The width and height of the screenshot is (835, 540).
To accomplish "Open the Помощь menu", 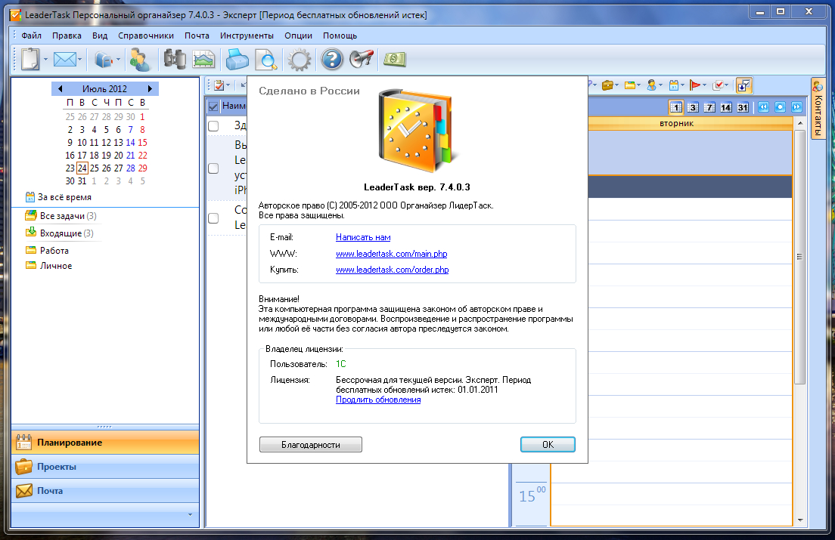I will [x=340, y=35].
